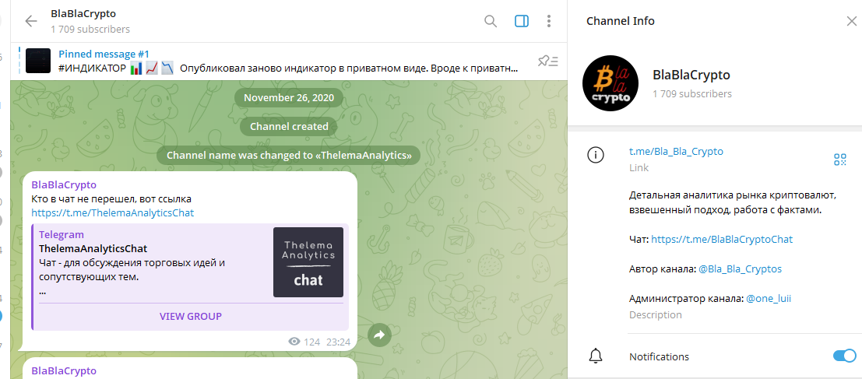Open the t.me/BlaBlaCryptoChat chat link

coord(722,240)
